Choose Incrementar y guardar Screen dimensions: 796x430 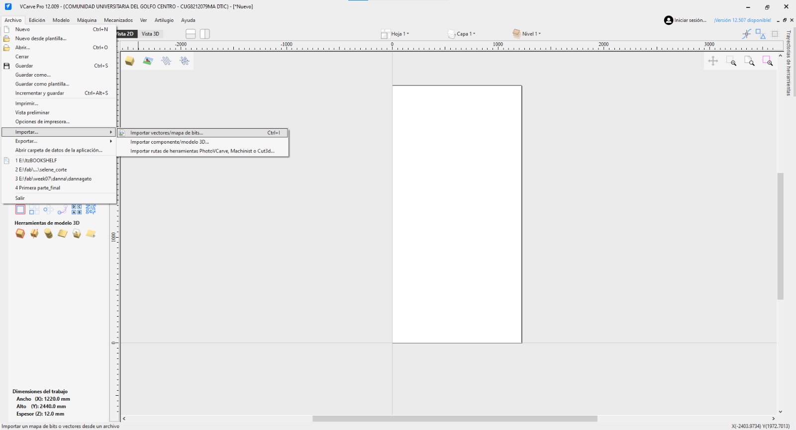pyautogui.click(x=59, y=93)
